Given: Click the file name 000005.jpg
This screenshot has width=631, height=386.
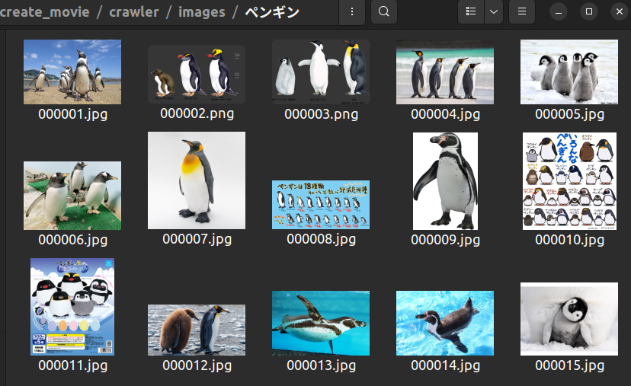Looking at the screenshot, I should click(x=570, y=114).
